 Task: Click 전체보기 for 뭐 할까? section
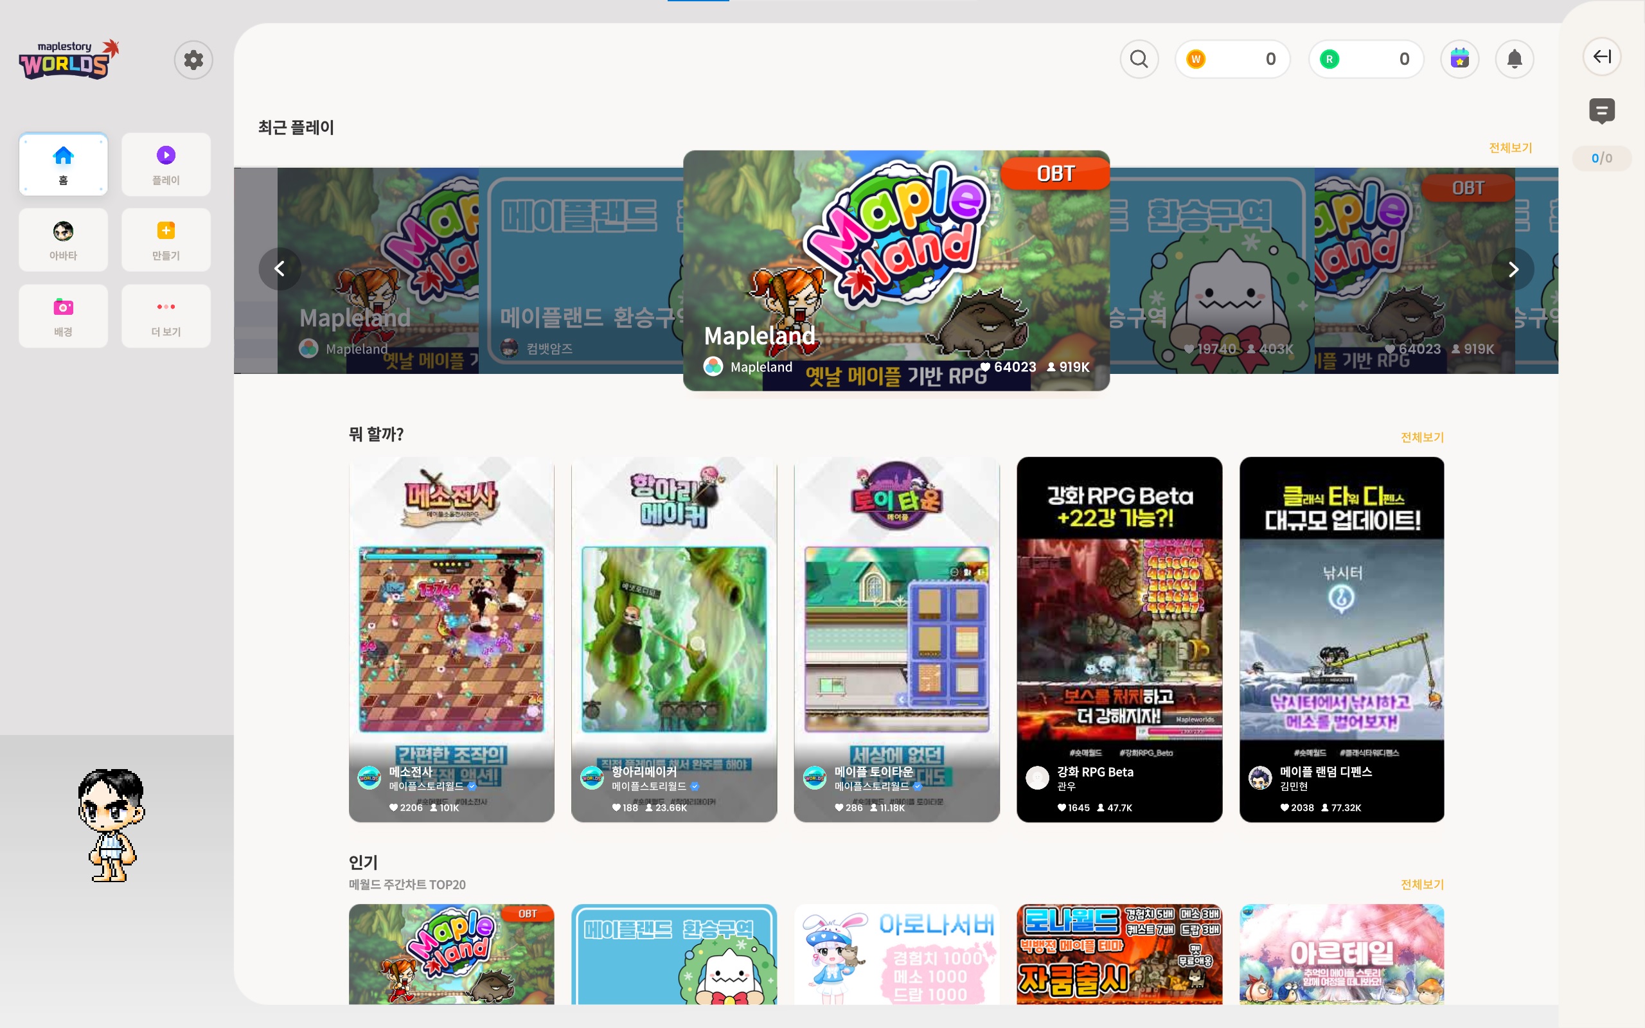(x=1422, y=437)
